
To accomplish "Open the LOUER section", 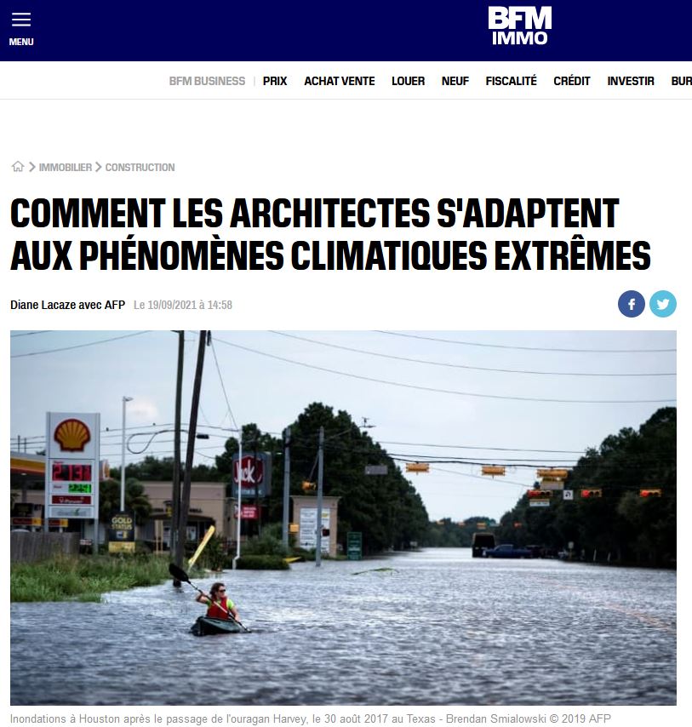I will [x=408, y=81].
